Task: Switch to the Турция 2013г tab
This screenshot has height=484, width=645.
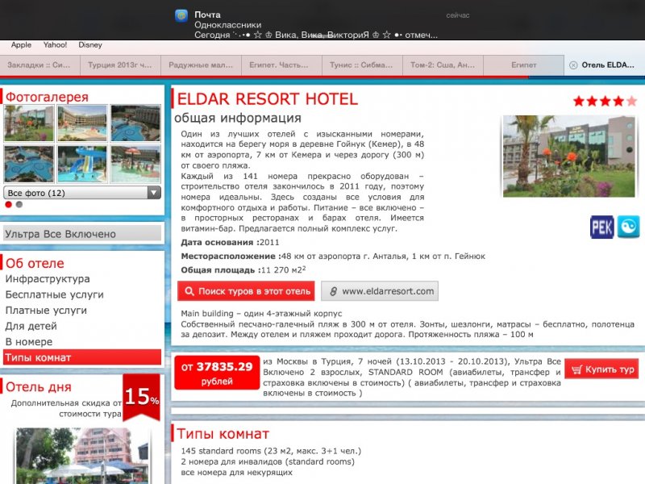Action: pos(120,65)
